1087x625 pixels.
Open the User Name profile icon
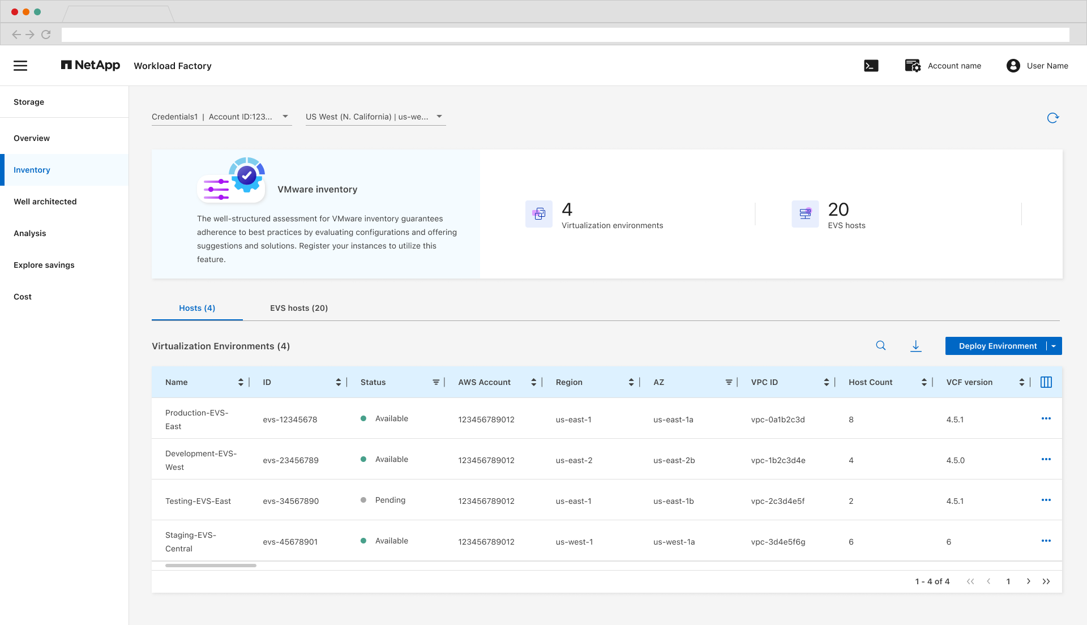point(1013,66)
